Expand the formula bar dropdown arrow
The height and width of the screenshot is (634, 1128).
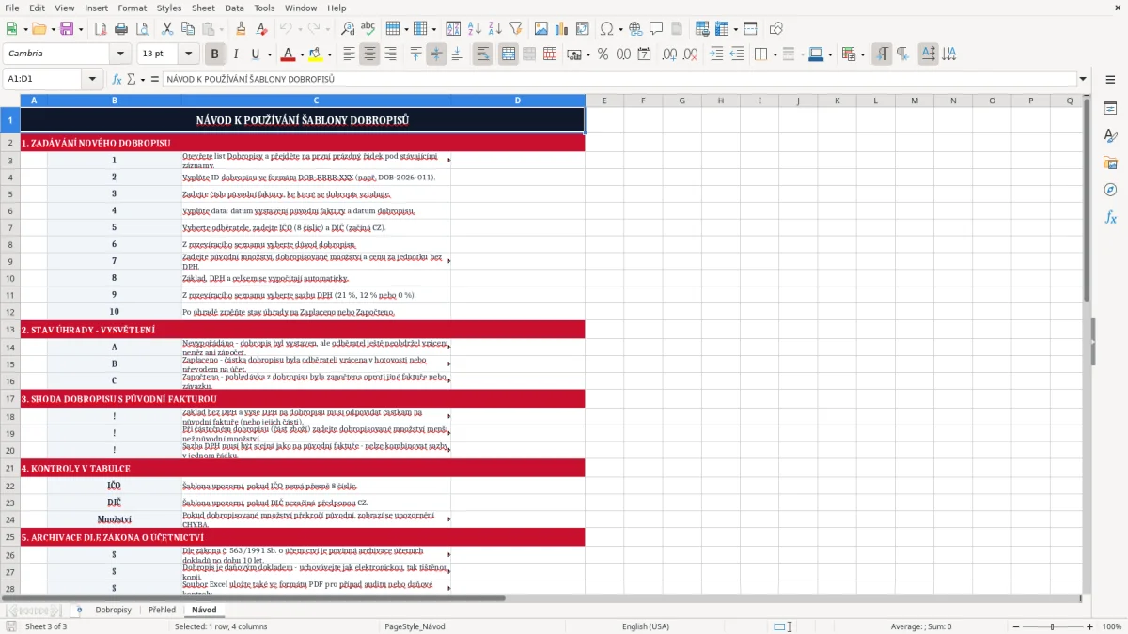tap(1083, 79)
